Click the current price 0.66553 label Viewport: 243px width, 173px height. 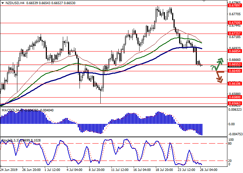click(x=235, y=64)
